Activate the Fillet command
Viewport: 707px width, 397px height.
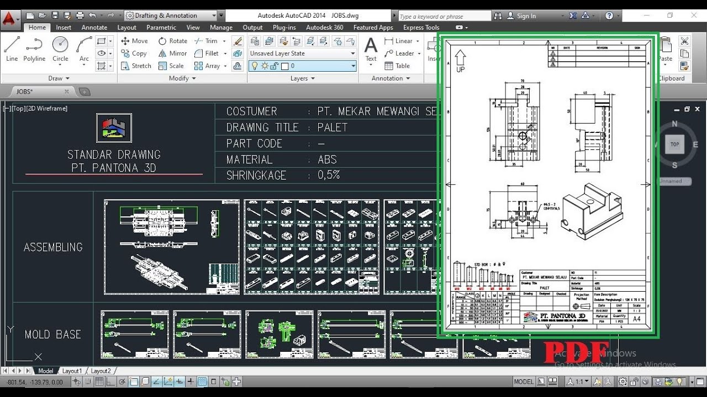pyautogui.click(x=207, y=53)
